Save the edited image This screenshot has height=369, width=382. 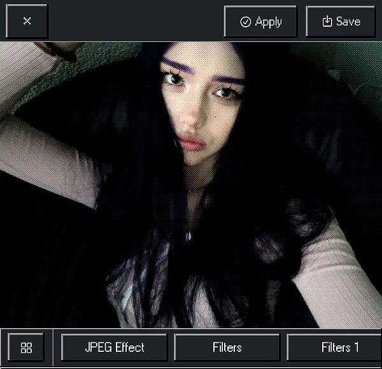(x=341, y=22)
